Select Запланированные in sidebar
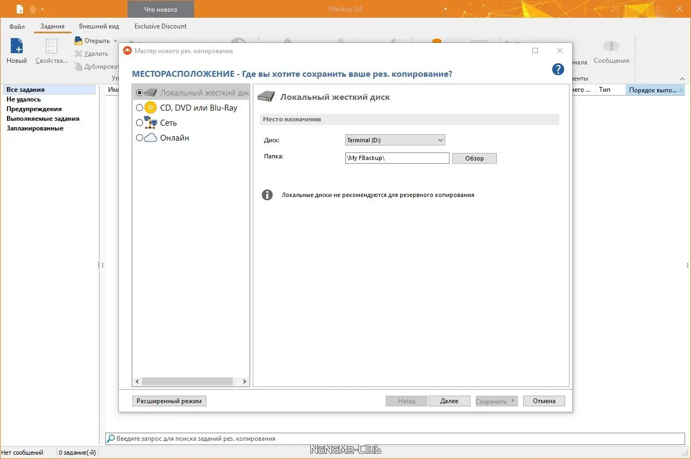Viewport: 691px width, 459px height. 35,128
